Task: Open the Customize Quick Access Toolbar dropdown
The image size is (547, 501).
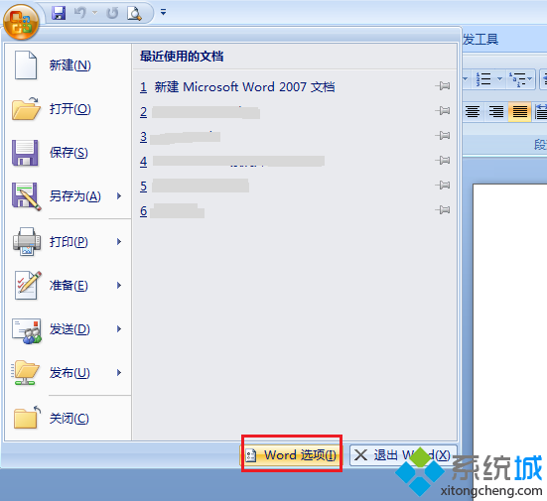Action: pos(163,13)
